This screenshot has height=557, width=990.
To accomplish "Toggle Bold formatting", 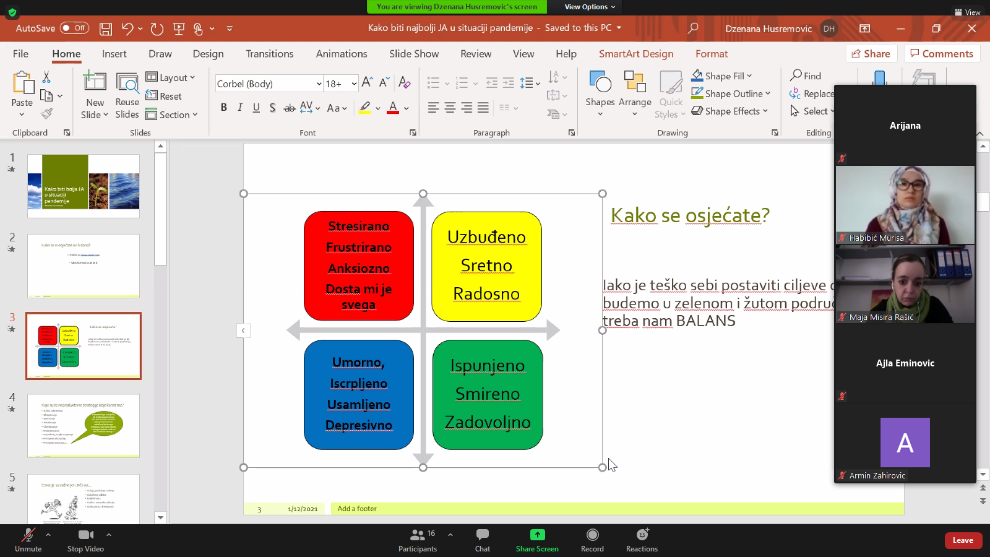I will pyautogui.click(x=223, y=108).
